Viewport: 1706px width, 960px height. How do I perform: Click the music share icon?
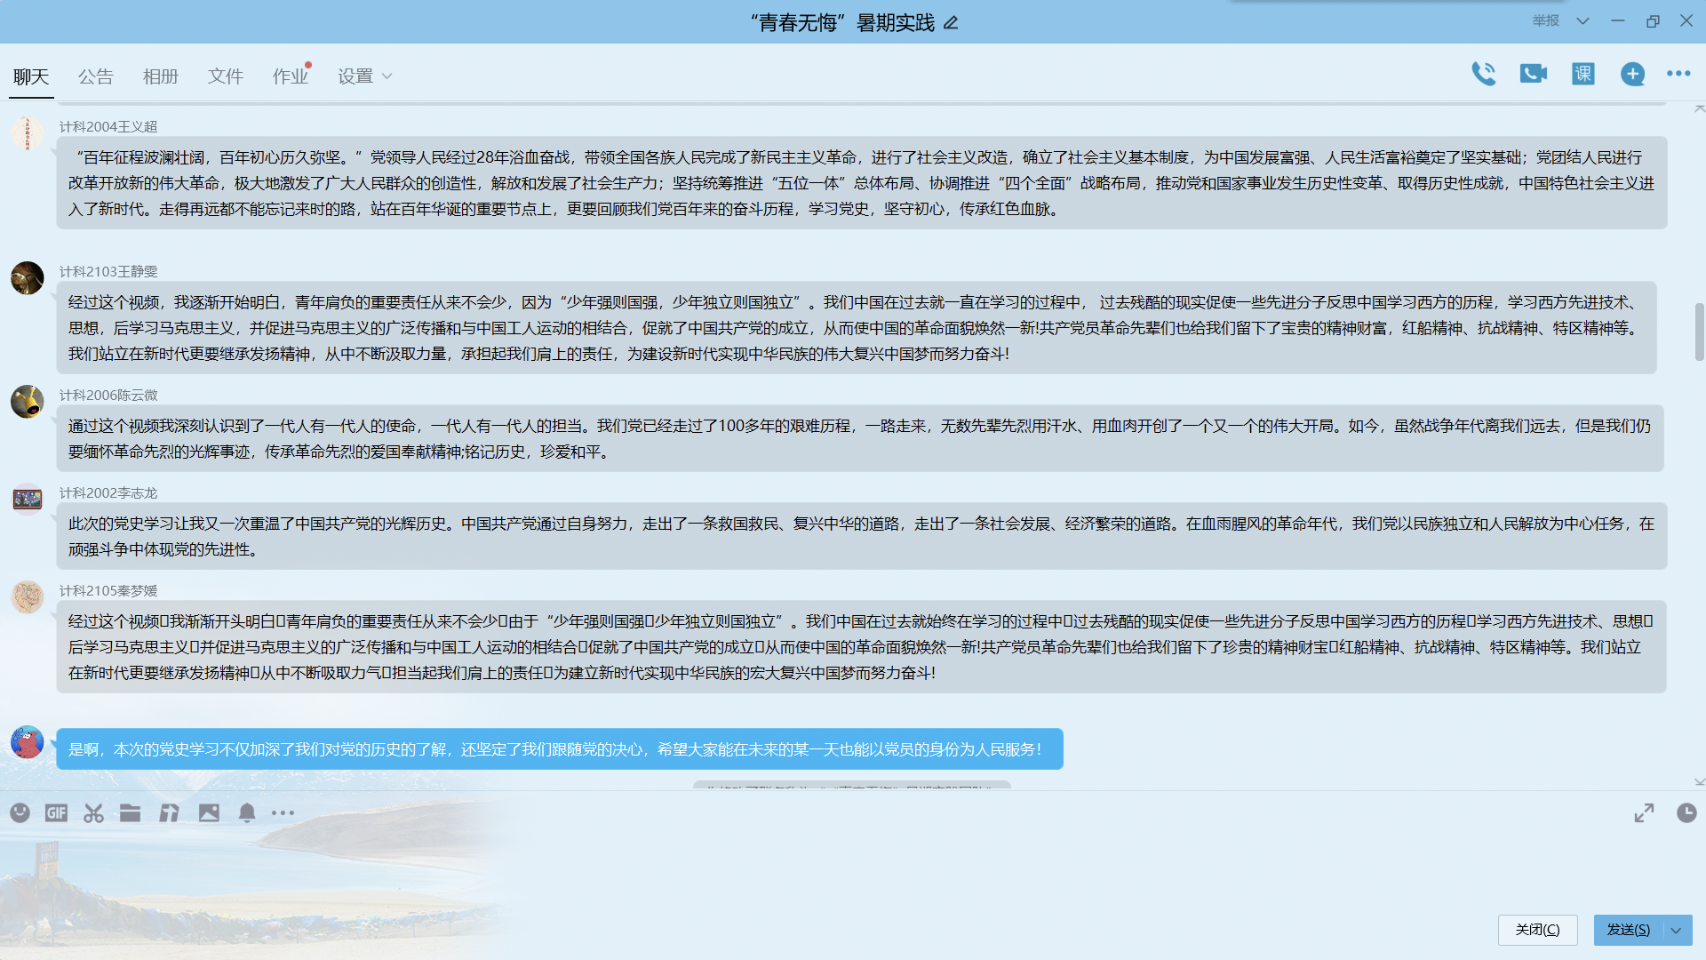click(169, 812)
